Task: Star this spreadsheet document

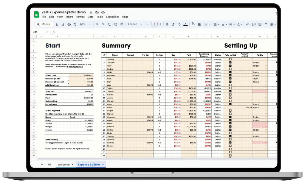Action: [x=91, y=12]
